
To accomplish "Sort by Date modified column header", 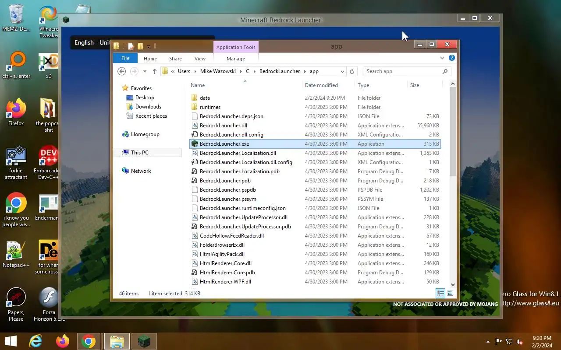I will coord(321,85).
